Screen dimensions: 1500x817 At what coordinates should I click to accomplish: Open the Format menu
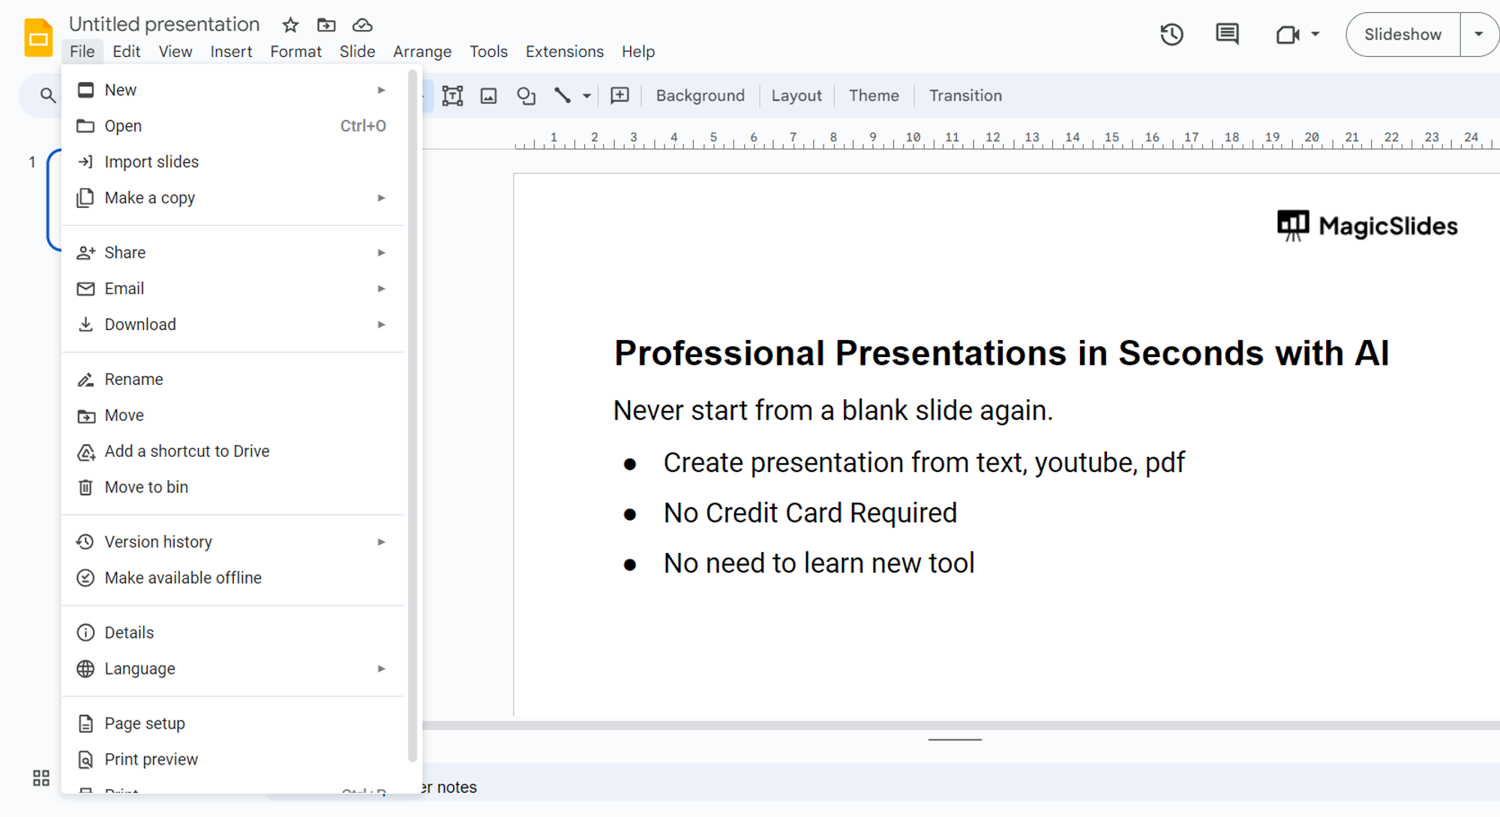295,52
